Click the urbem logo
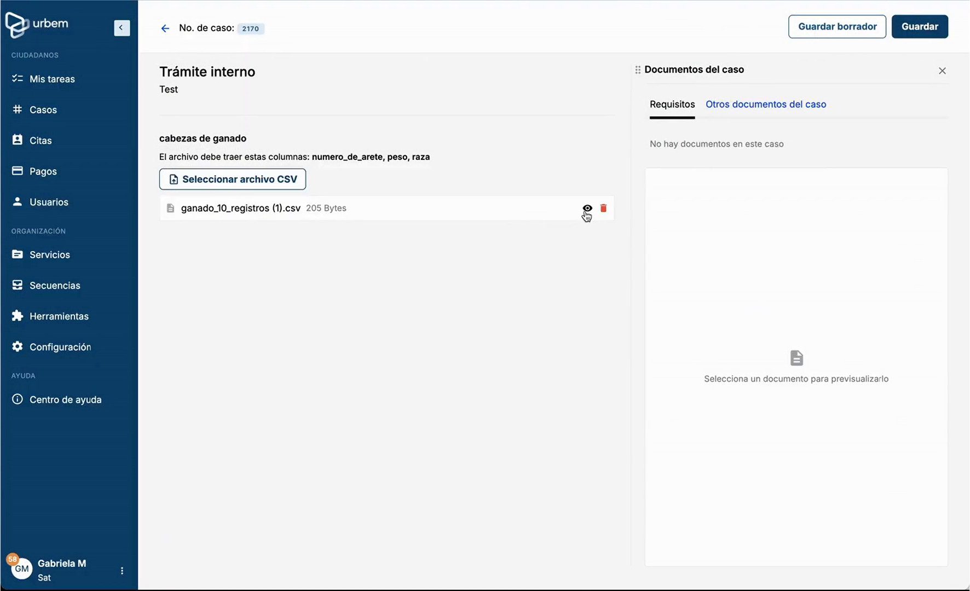The width and height of the screenshot is (970, 591). tap(37, 25)
